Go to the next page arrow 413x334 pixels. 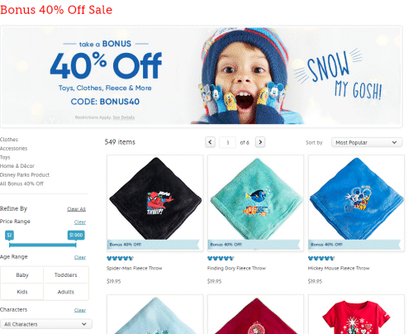(x=260, y=142)
